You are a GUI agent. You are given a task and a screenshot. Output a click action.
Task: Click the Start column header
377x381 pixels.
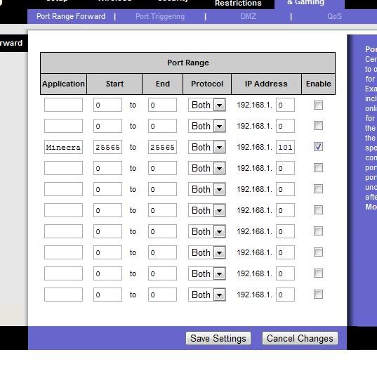click(114, 84)
